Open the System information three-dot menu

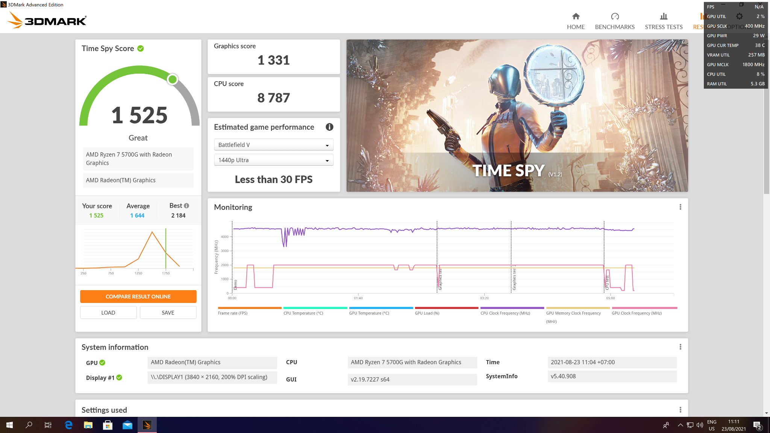point(680,347)
